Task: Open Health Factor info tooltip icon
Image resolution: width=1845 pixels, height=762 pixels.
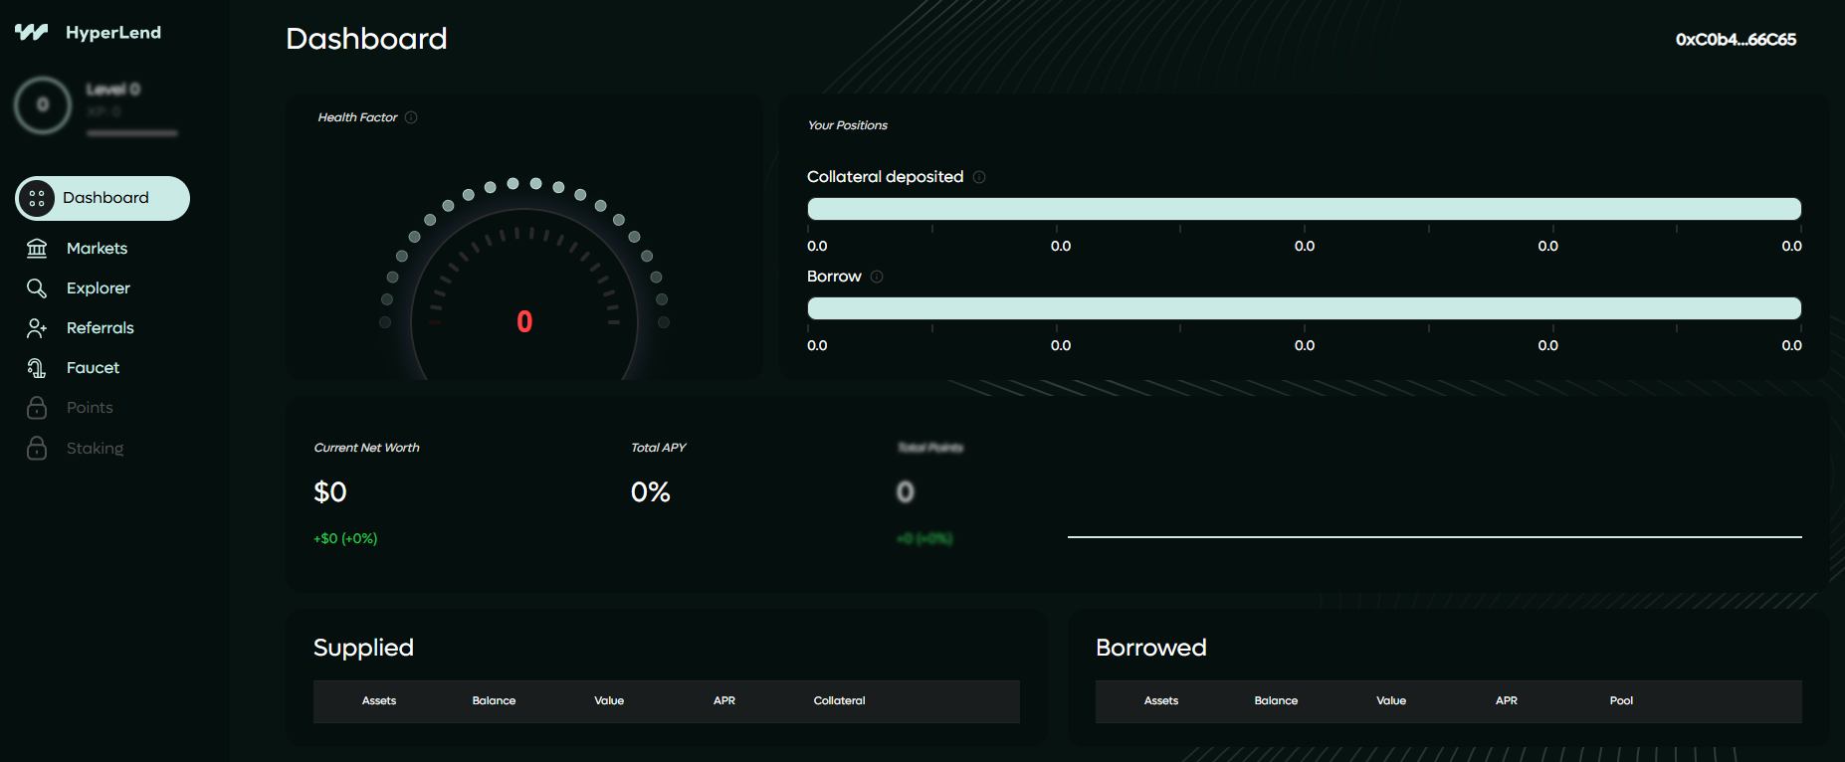Action: (411, 117)
